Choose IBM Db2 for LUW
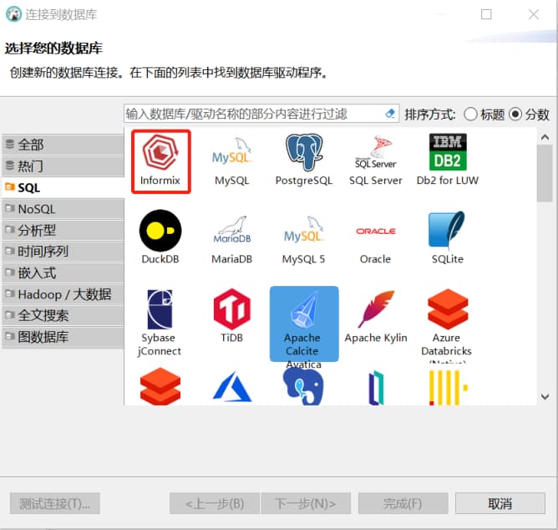 coord(448,161)
